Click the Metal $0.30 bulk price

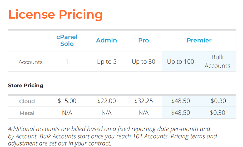[x=217, y=113]
